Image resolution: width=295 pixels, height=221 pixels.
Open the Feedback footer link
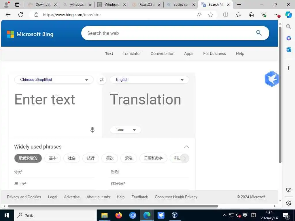click(140, 197)
